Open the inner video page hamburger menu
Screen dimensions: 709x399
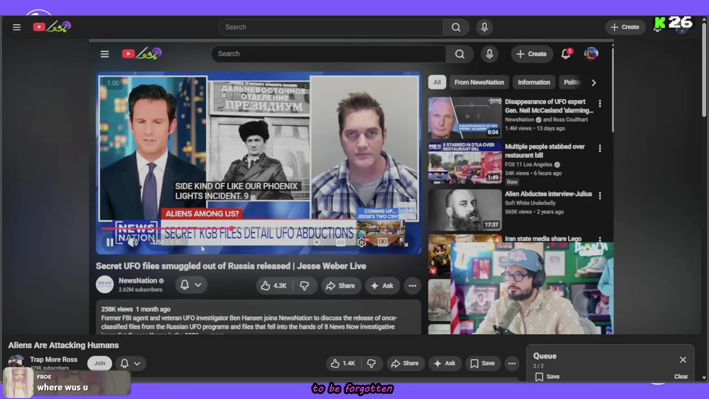(105, 54)
